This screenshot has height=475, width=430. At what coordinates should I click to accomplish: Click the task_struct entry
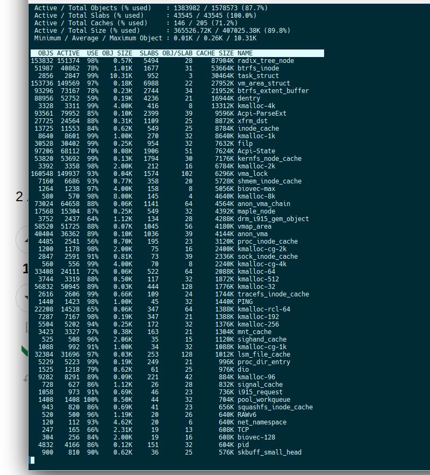pyautogui.click(x=258, y=76)
